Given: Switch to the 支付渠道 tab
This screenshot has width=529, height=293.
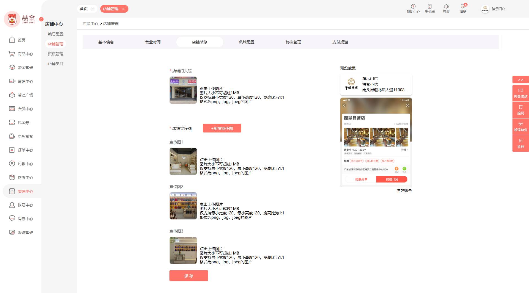Looking at the screenshot, I should (340, 42).
